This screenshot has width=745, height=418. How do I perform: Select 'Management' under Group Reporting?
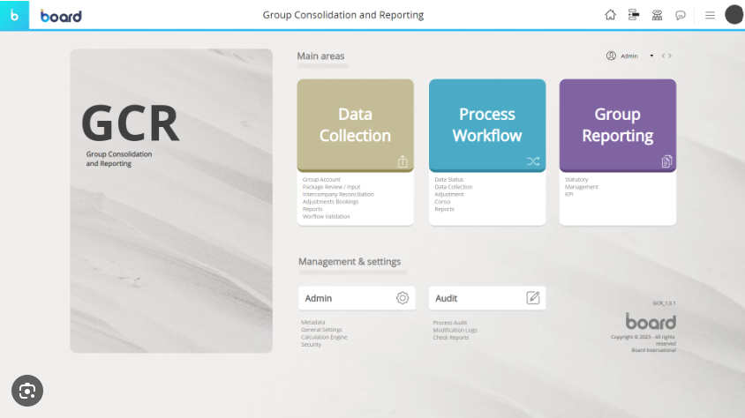(x=582, y=187)
